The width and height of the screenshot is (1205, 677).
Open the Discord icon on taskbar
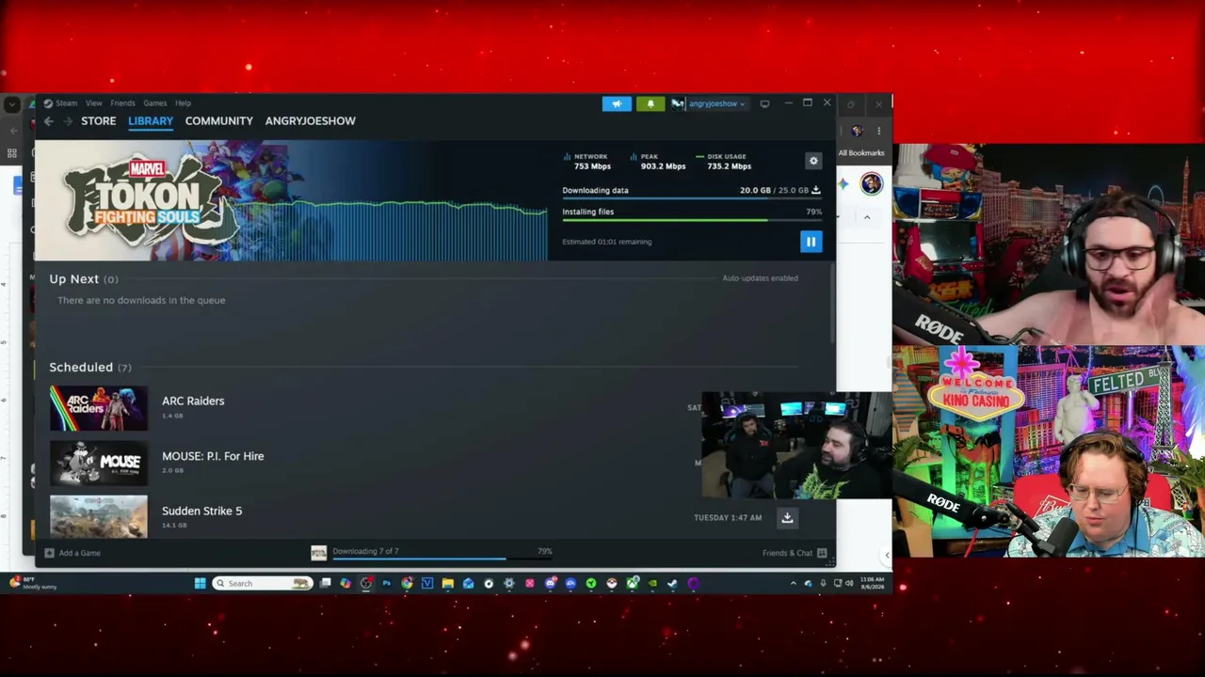tap(550, 584)
